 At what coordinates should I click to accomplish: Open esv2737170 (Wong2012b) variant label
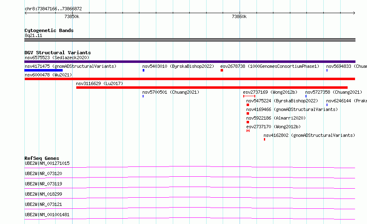273,127
